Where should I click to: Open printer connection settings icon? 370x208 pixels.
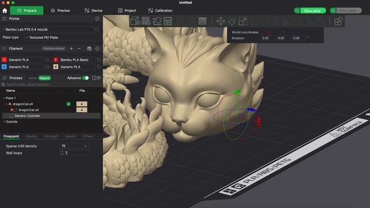tap(97, 19)
